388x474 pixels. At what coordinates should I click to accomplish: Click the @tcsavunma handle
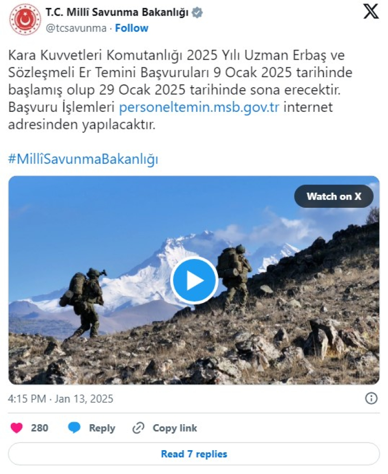click(76, 28)
